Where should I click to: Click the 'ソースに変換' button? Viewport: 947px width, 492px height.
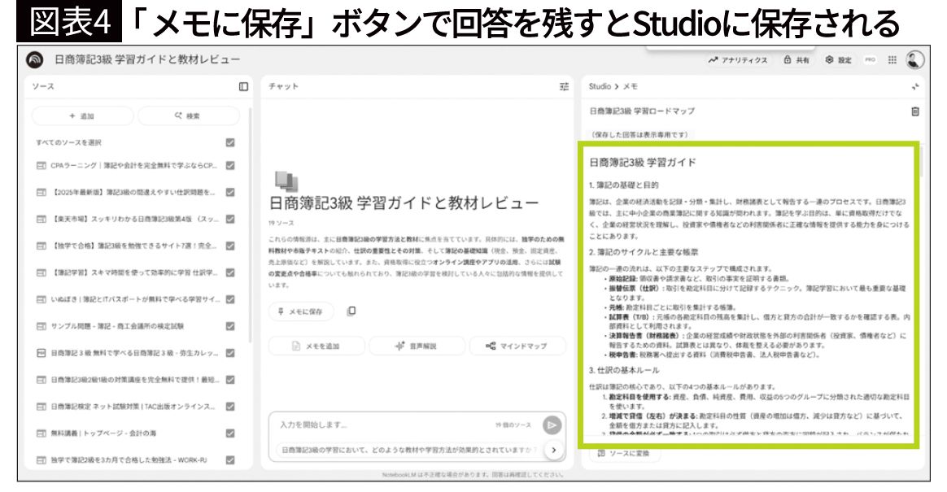625,454
